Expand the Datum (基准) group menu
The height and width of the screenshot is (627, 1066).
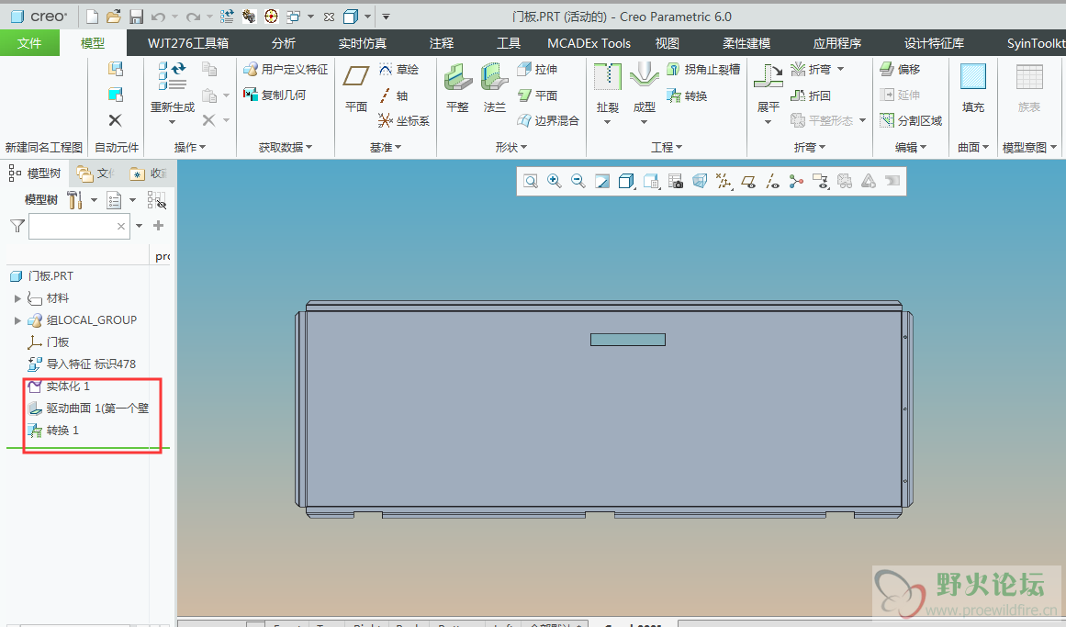point(386,147)
